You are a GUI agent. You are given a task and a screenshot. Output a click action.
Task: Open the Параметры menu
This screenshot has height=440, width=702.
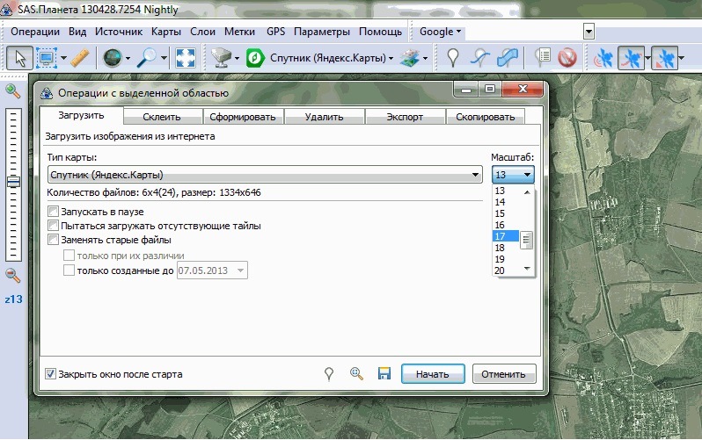[322, 32]
